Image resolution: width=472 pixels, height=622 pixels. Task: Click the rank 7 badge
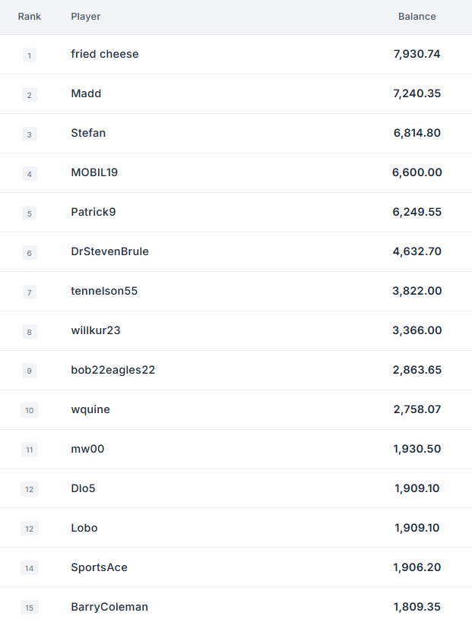(x=30, y=292)
